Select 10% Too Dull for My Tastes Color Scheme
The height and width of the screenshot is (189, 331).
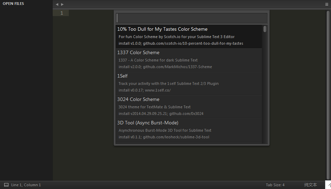[x=189, y=37]
